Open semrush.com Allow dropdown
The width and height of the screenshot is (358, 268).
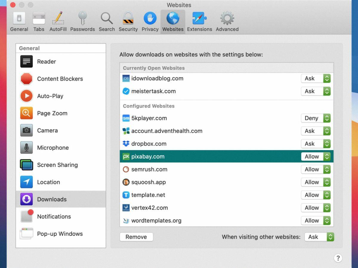click(x=316, y=169)
